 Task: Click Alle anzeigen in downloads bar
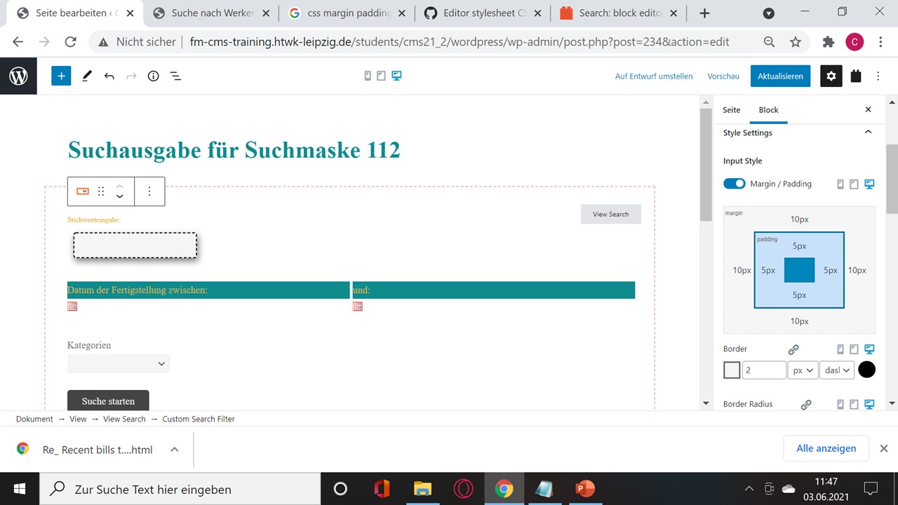tap(826, 448)
